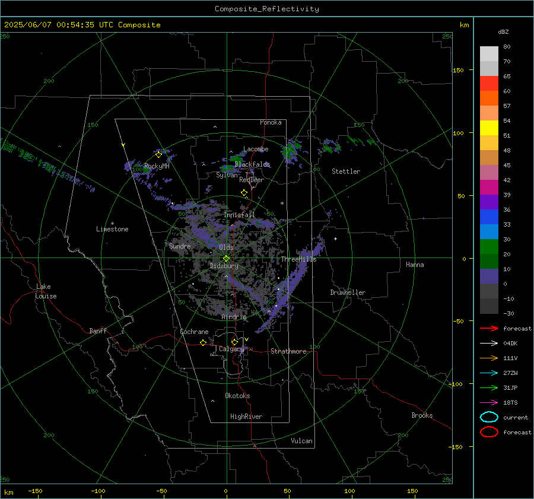
Task: Click the Hanna city label
Action: pyautogui.click(x=415, y=265)
